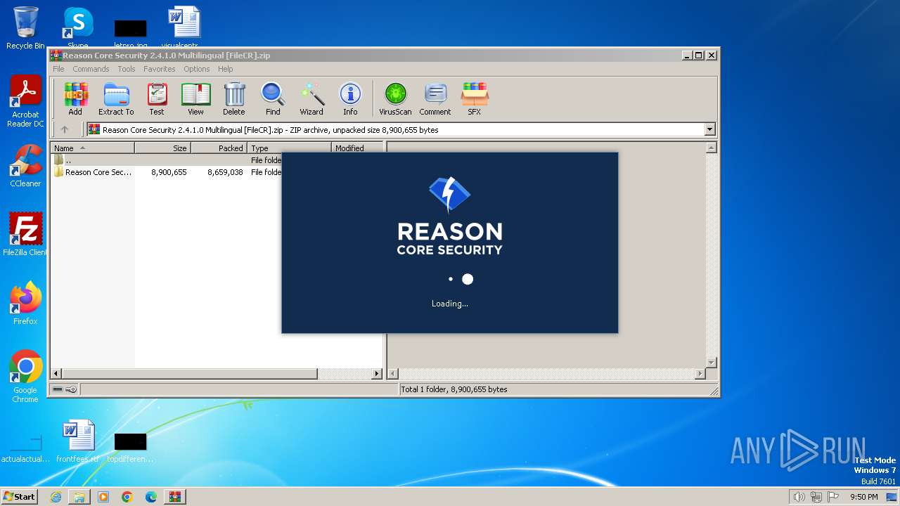900x506 pixels.
Task: Open Media Player from taskbar
Action: (x=103, y=497)
